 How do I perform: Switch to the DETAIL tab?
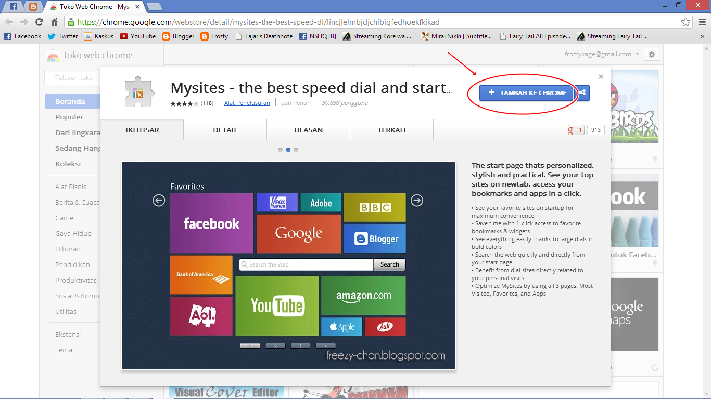[225, 130]
